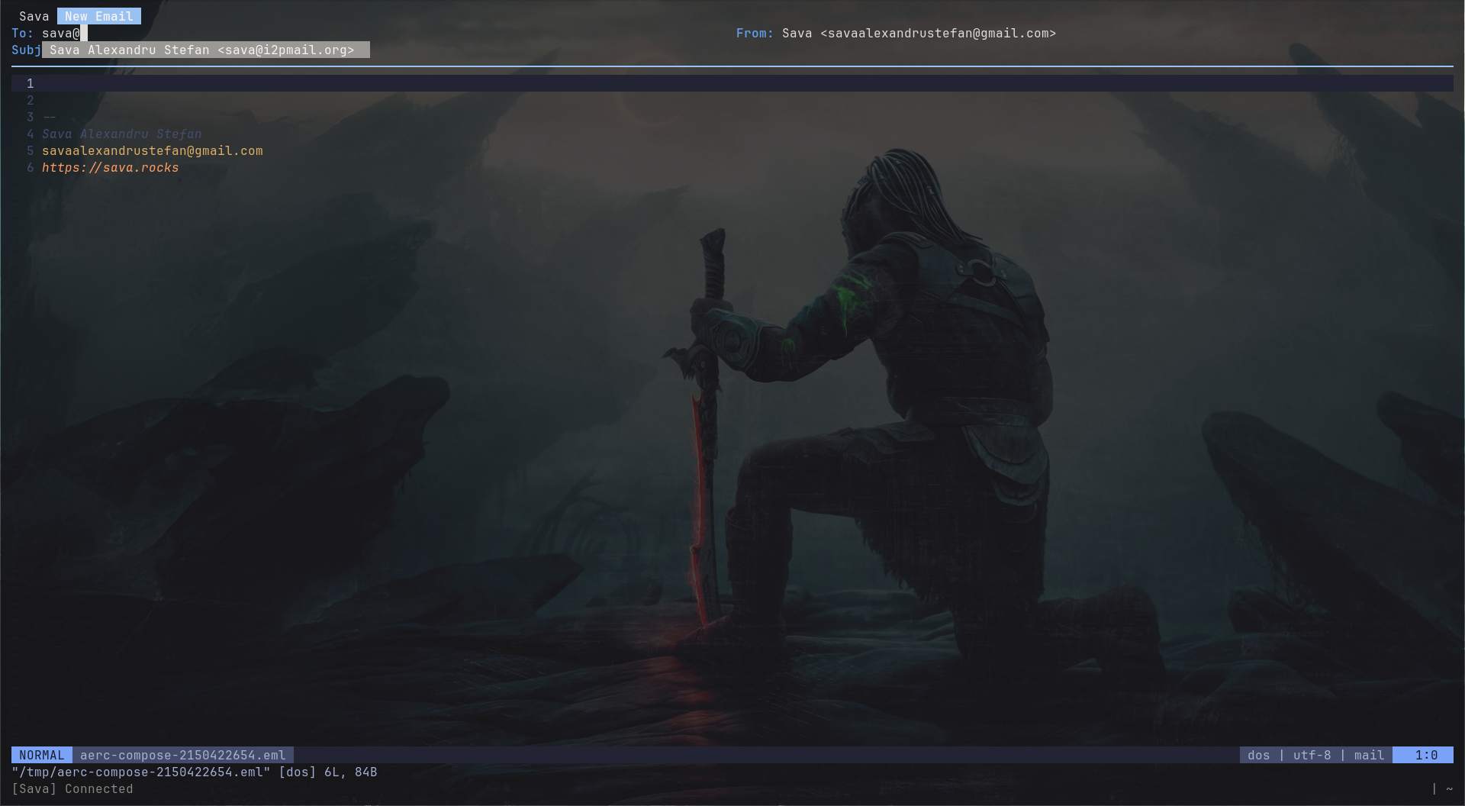1465x806 pixels.
Task: Click the aerc-compose-2150422654.eml filename in statusline
Action: pos(183,755)
